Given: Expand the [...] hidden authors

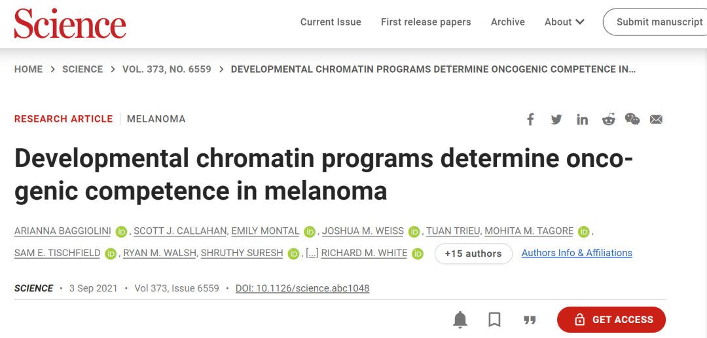Looking at the screenshot, I should point(312,253).
